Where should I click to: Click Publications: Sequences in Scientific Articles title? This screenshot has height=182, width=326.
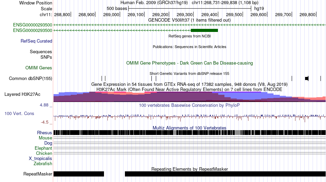pos(189,47)
